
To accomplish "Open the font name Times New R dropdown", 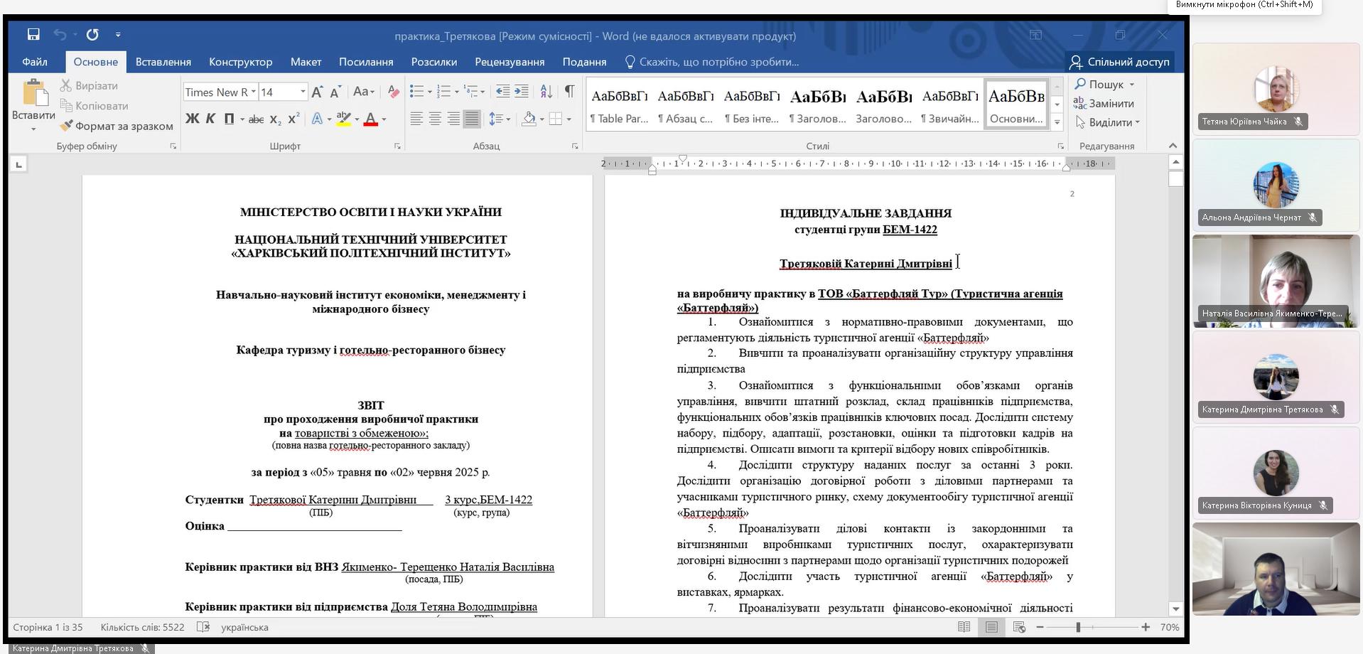I will click(253, 92).
